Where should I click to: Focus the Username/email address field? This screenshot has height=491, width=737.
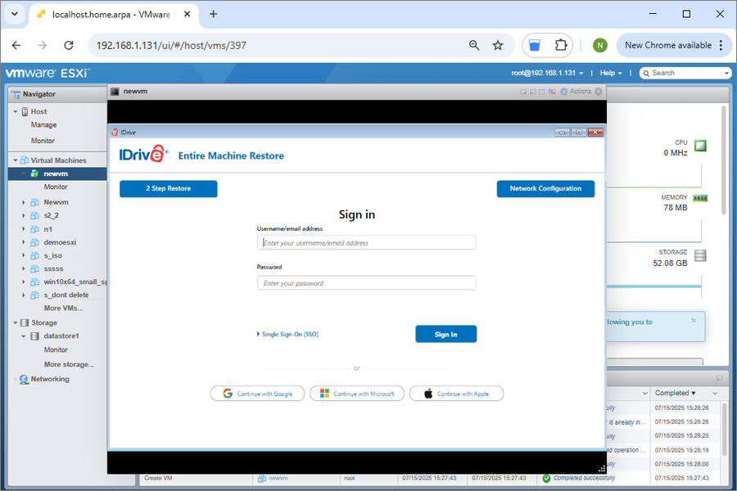(x=366, y=243)
